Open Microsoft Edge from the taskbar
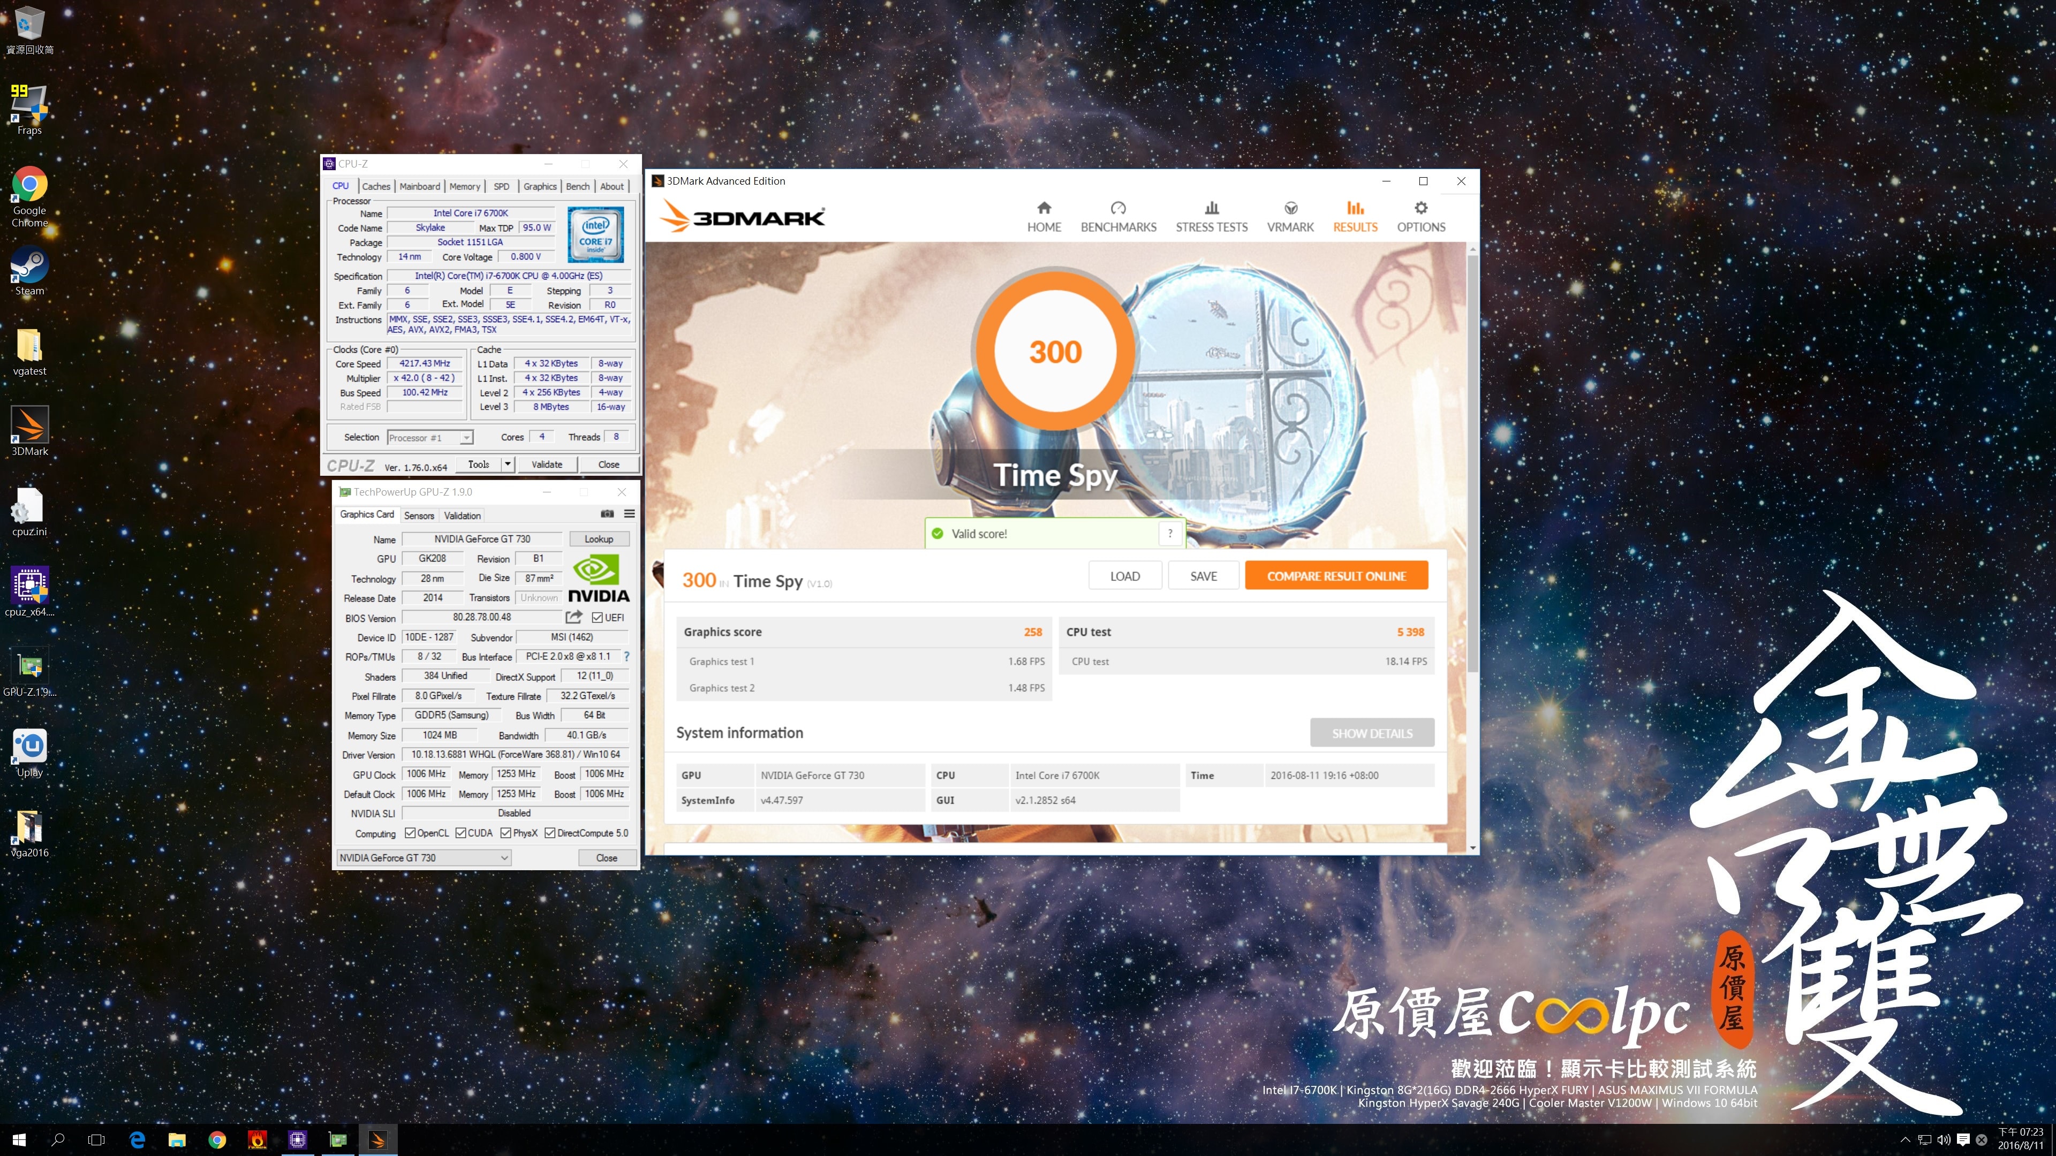 tap(137, 1140)
